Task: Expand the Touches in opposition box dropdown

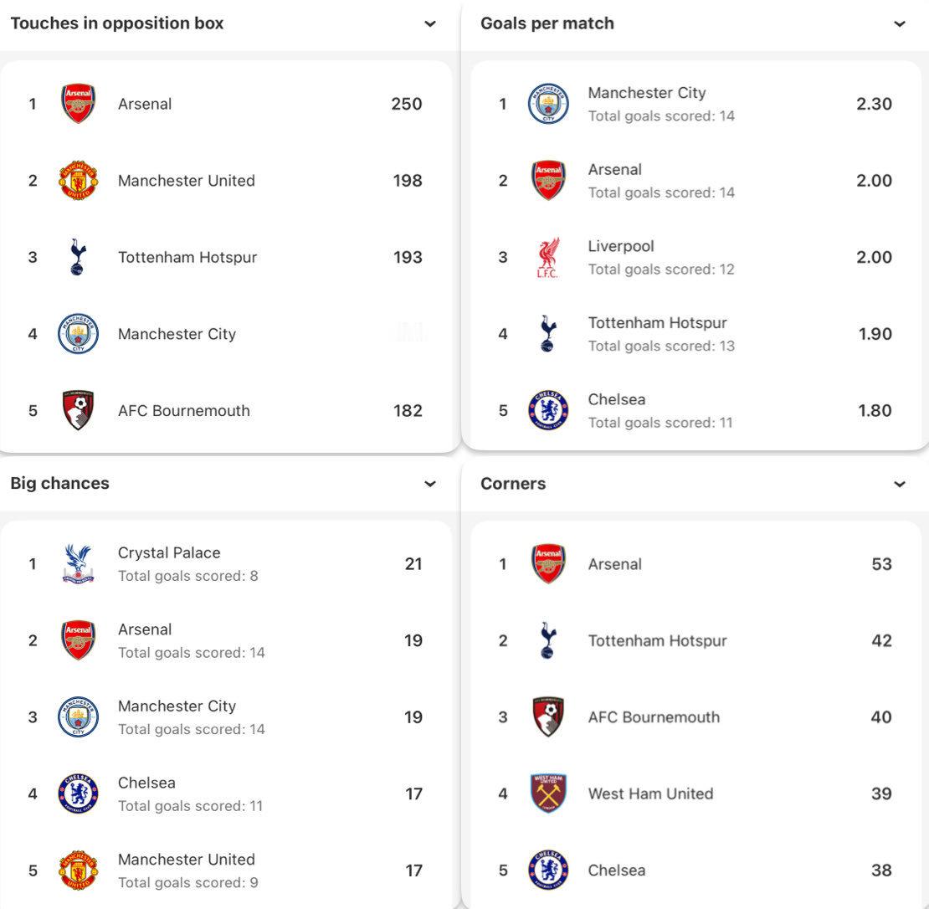Action: point(430,23)
